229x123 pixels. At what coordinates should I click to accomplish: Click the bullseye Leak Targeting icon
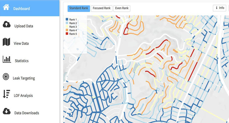[x=6, y=77]
